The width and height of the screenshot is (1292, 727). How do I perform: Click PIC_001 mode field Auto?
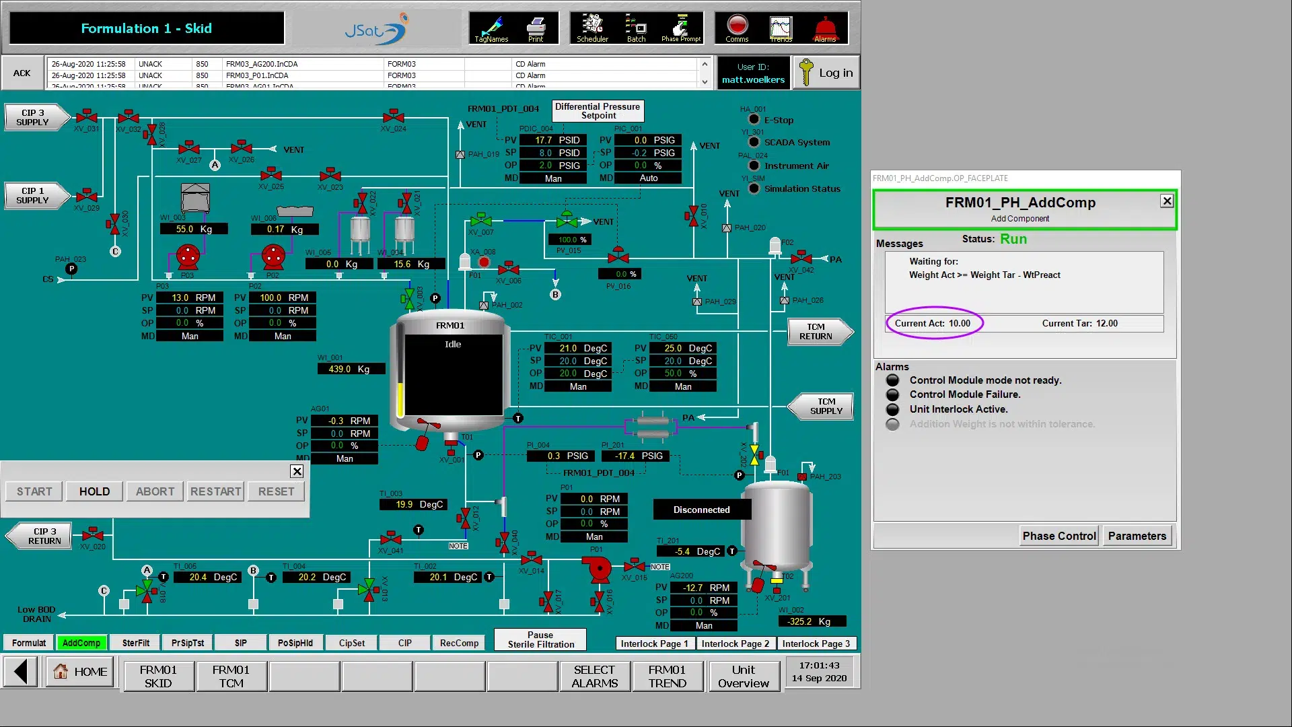[648, 178]
